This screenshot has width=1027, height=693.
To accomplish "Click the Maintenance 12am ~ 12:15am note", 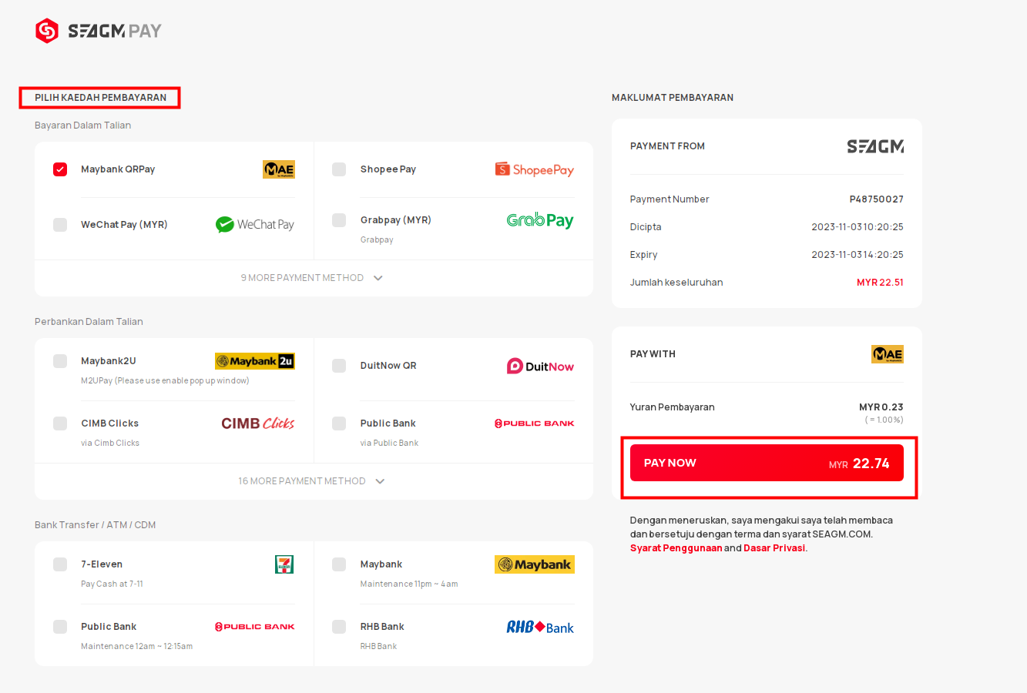I will click(137, 647).
